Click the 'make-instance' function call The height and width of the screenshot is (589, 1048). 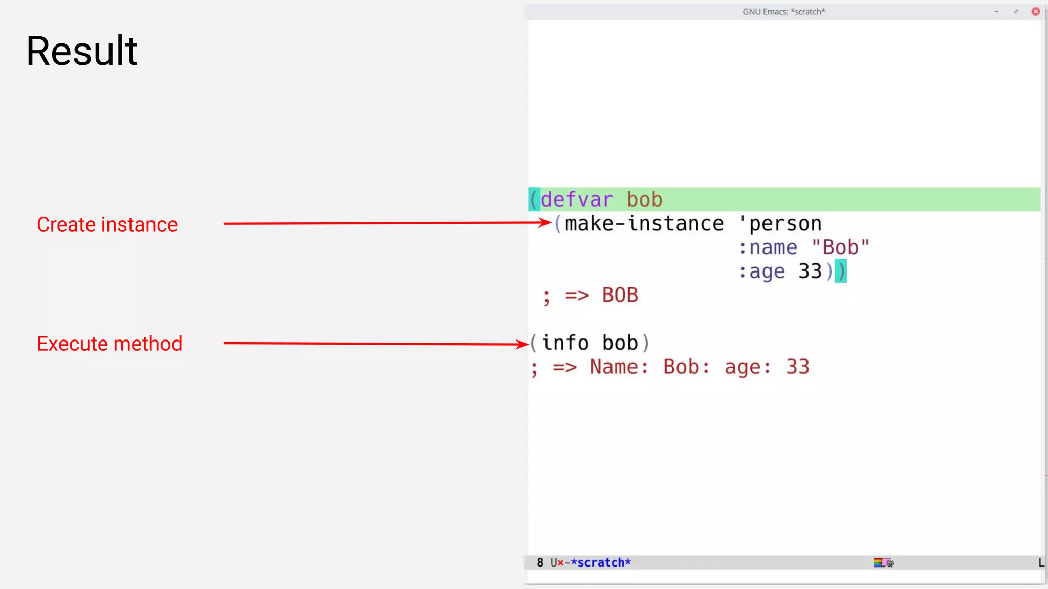pyautogui.click(x=644, y=223)
